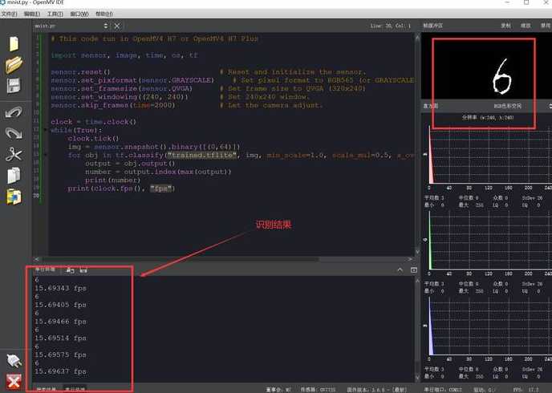Click the terminal vertical scrollbar down arrow
Screen dimensions: 552x393
(x=417, y=378)
